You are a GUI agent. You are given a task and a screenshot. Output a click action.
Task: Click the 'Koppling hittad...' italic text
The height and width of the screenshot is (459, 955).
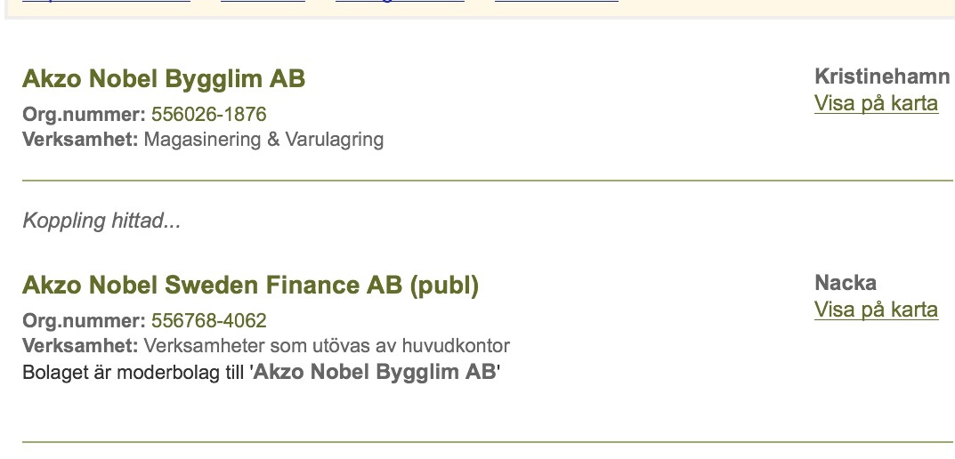[101, 221]
